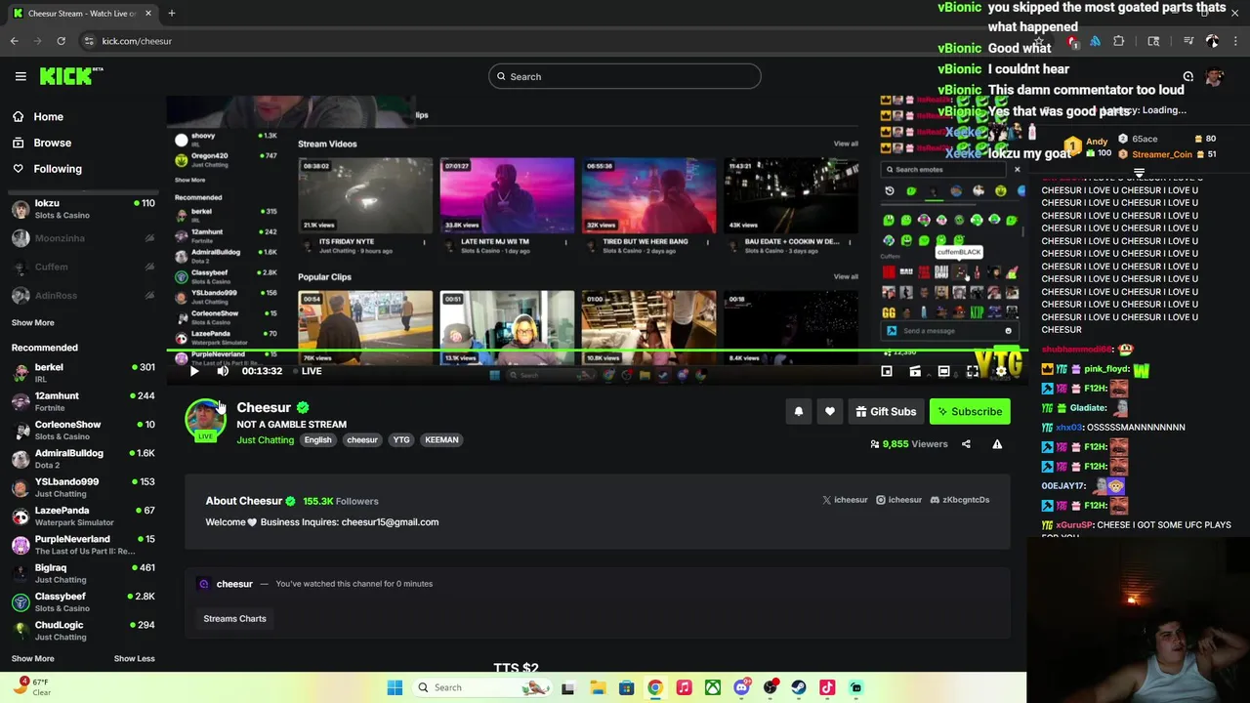Open File Explorer from taskbar

(x=598, y=688)
